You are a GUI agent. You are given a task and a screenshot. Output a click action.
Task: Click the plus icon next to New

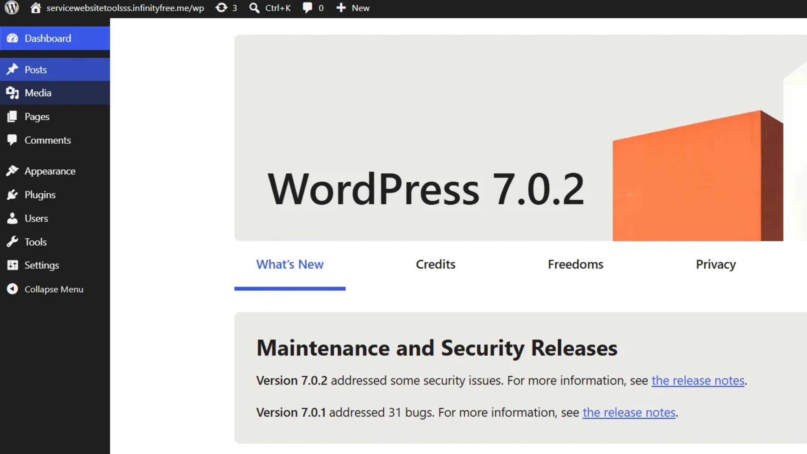point(341,8)
